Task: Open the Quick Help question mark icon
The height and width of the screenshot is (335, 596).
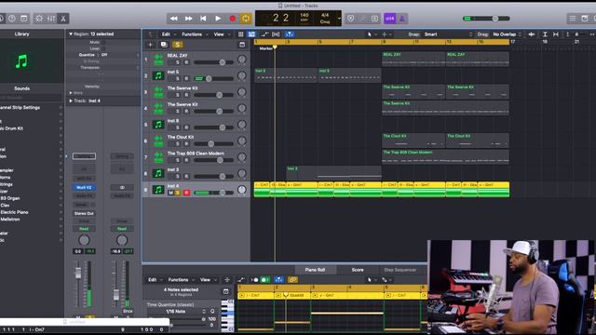Action: pos(12,19)
